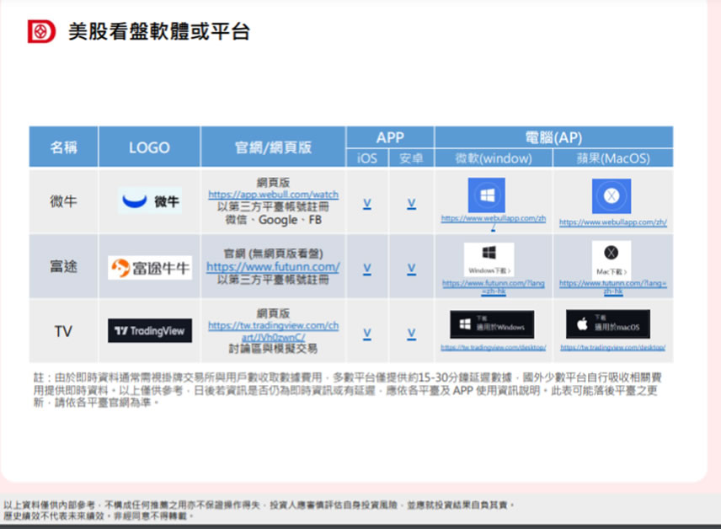Open webullapp.com/zh link under MacOS icon
This screenshot has width=721, height=529.
pyautogui.click(x=613, y=222)
